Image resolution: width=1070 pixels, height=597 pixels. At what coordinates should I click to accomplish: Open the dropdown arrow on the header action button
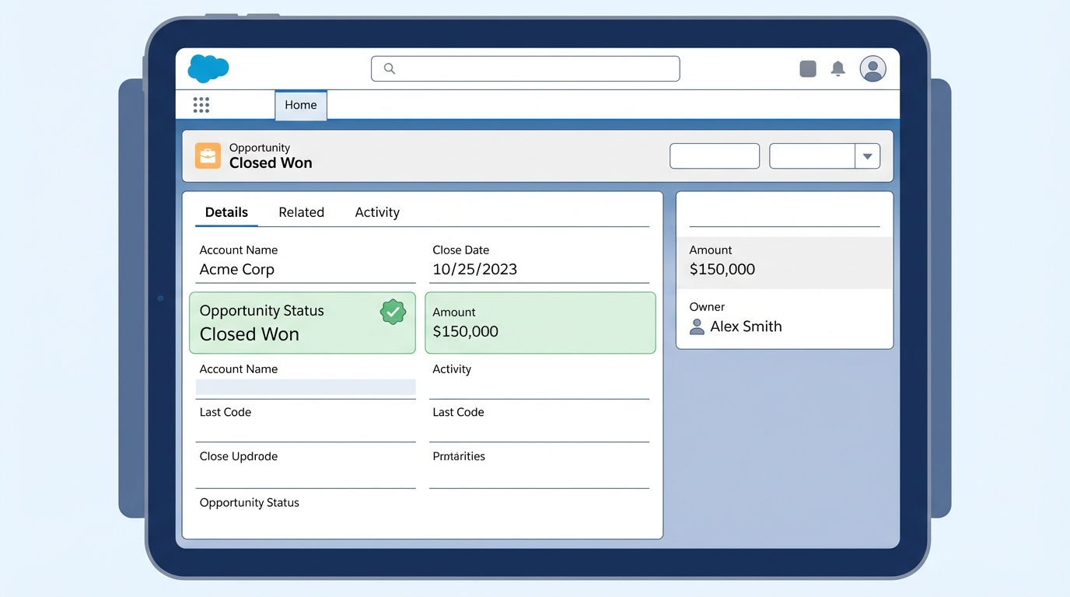(x=868, y=155)
